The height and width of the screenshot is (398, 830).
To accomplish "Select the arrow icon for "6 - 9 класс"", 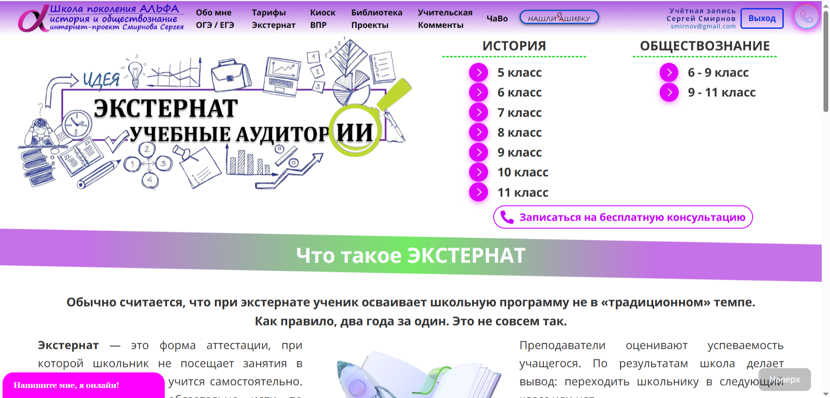I will point(668,73).
